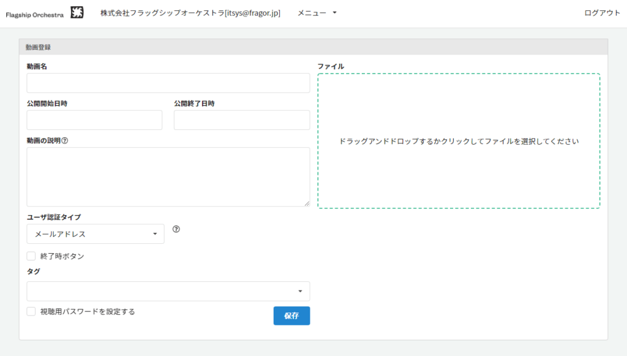The height and width of the screenshot is (356, 627).
Task: Click the ファイル label above upload area
Action: coord(331,66)
